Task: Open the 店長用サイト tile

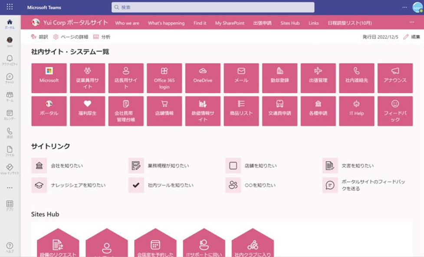Action: [126, 78]
